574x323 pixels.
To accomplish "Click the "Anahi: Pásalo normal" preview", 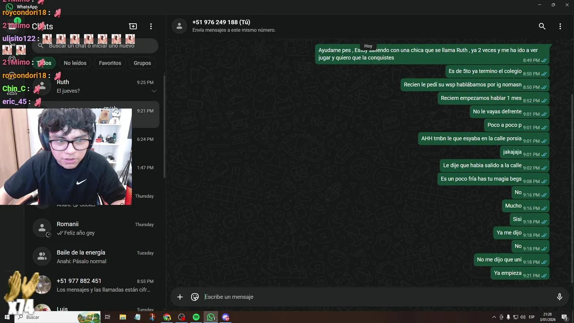I will point(82,262).
